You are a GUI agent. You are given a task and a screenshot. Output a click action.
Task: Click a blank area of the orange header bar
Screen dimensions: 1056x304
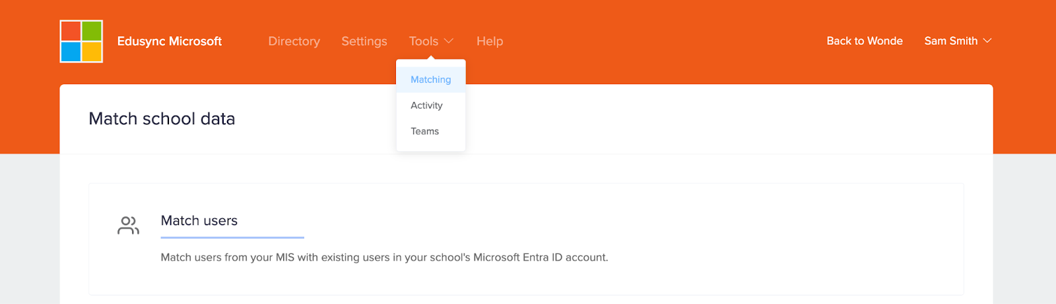(x=660, y=41)
